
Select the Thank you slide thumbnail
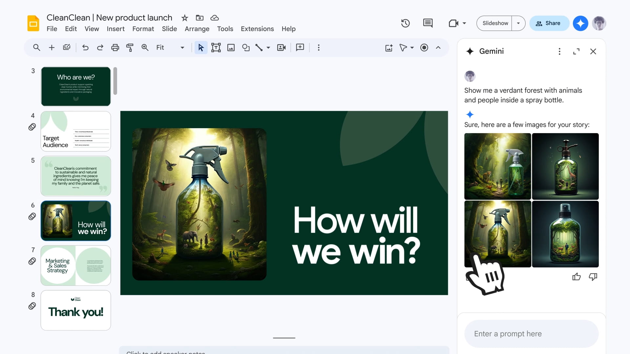pyautogui.click(x=76, y=310)
